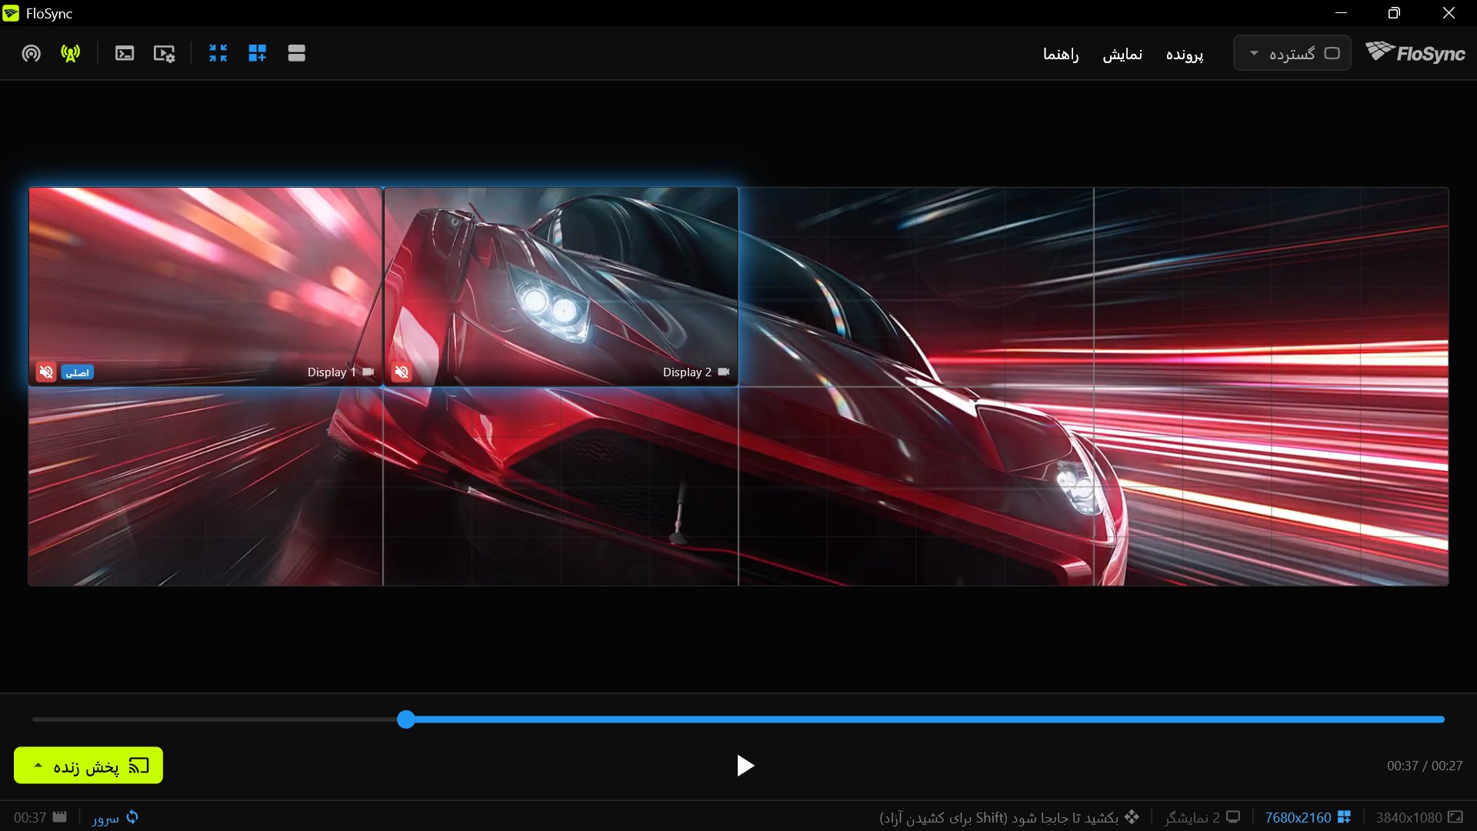
Task: Click the collapse arrows icon
Action: pos(218,53)
